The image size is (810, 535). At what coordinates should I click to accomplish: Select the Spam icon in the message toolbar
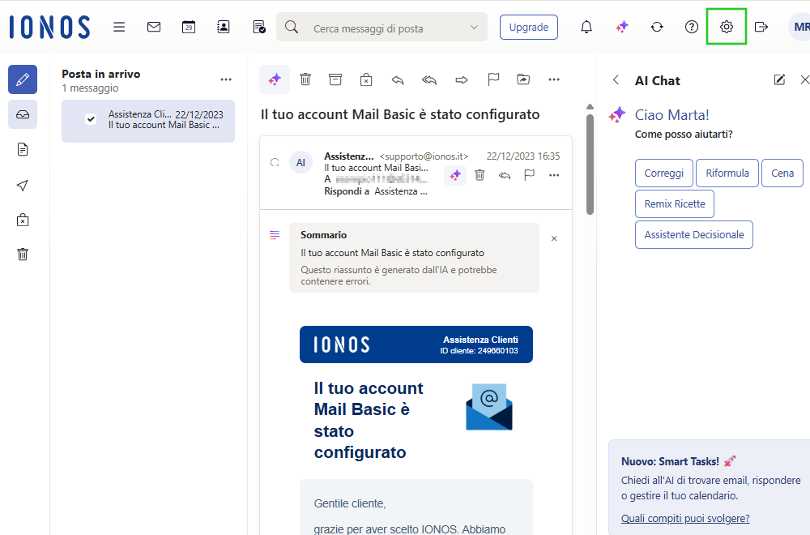click(x=366, y=79)
